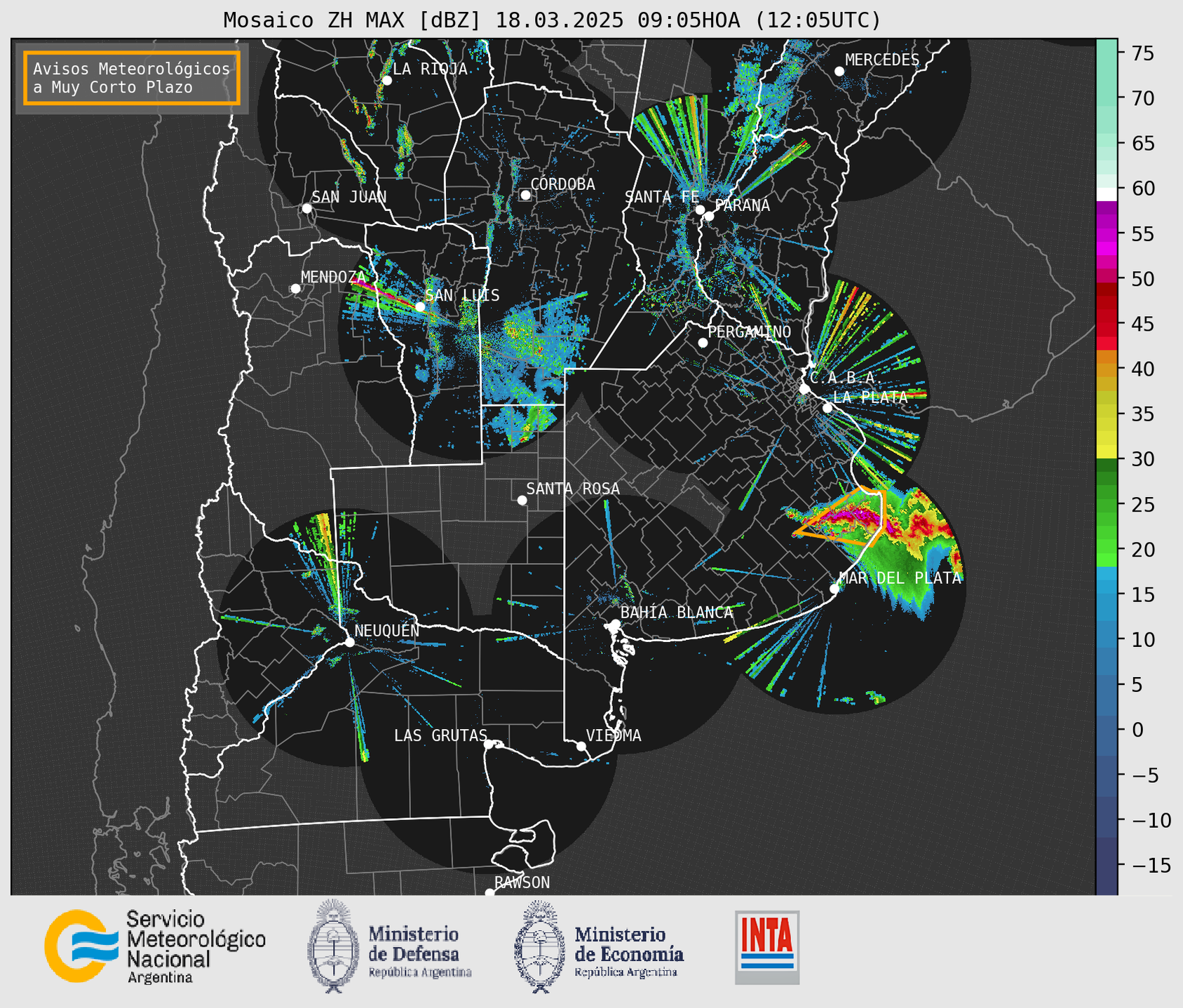Click the Servicio Meteorológico Nacional logo
The height and width of the screenshot is (1008, 1183).
point(155,947)
